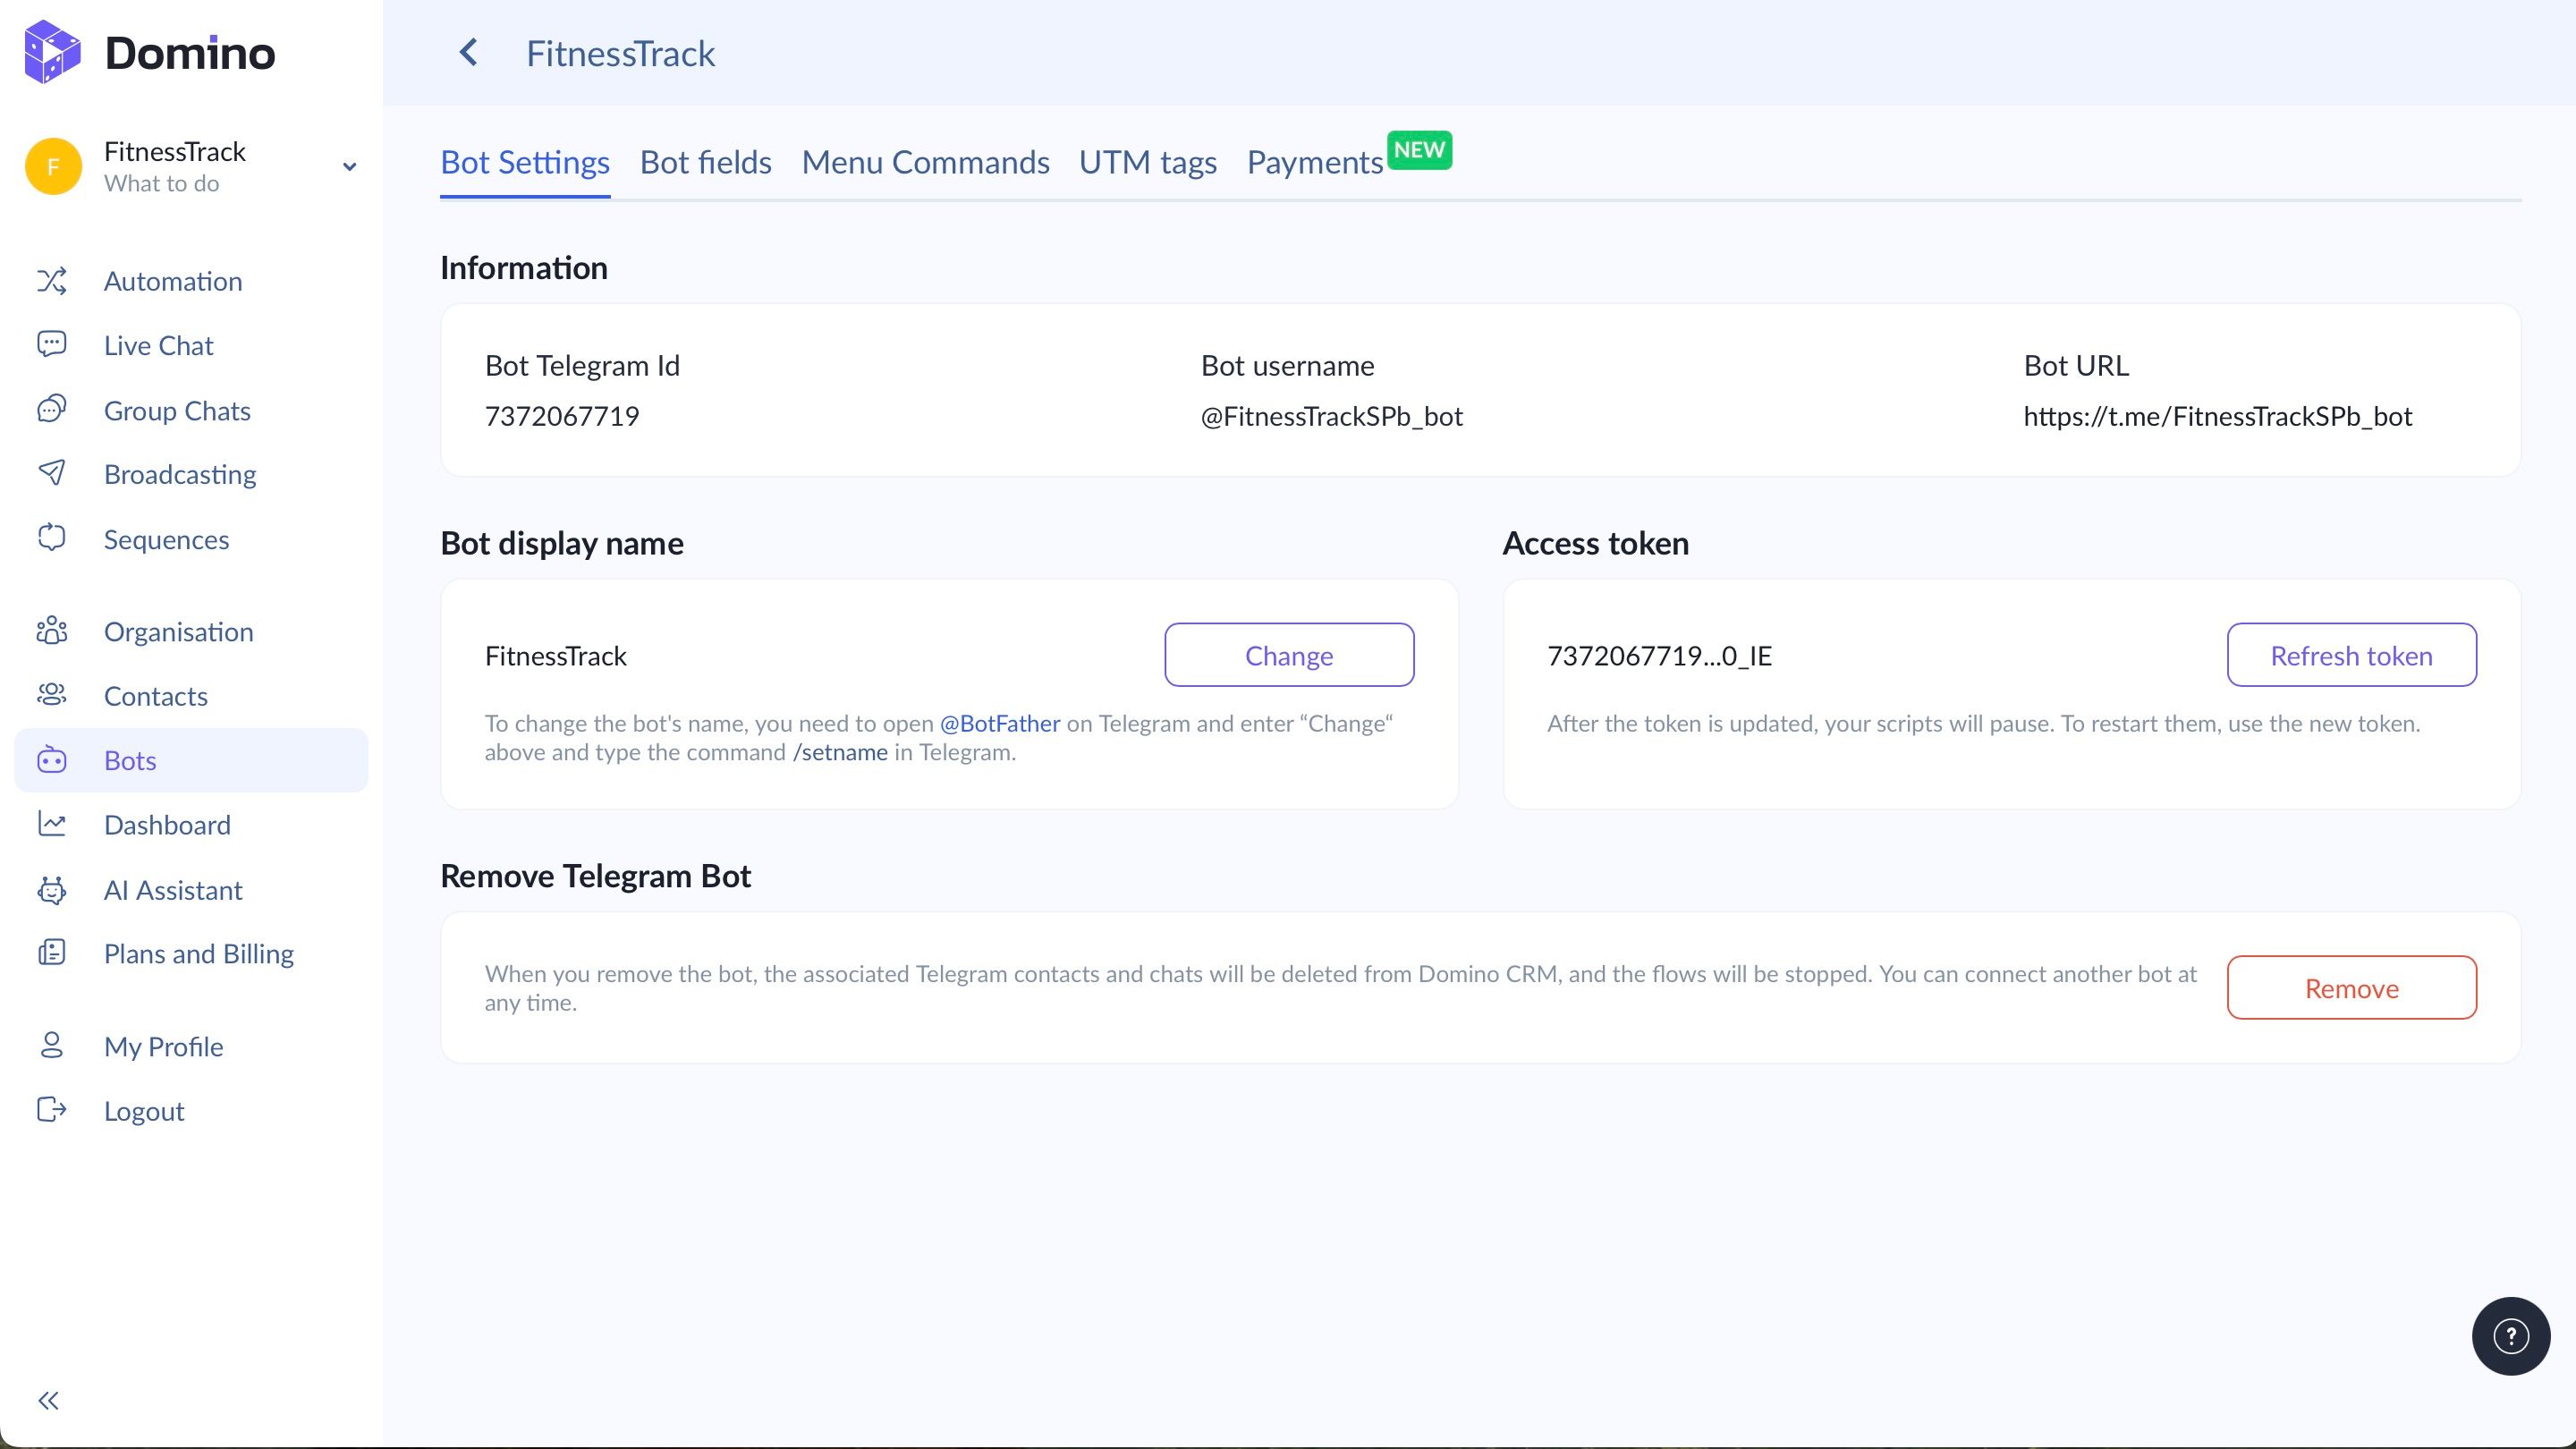
Task: Click the Dashboard chart icon
Action: (x=52, y=825)
